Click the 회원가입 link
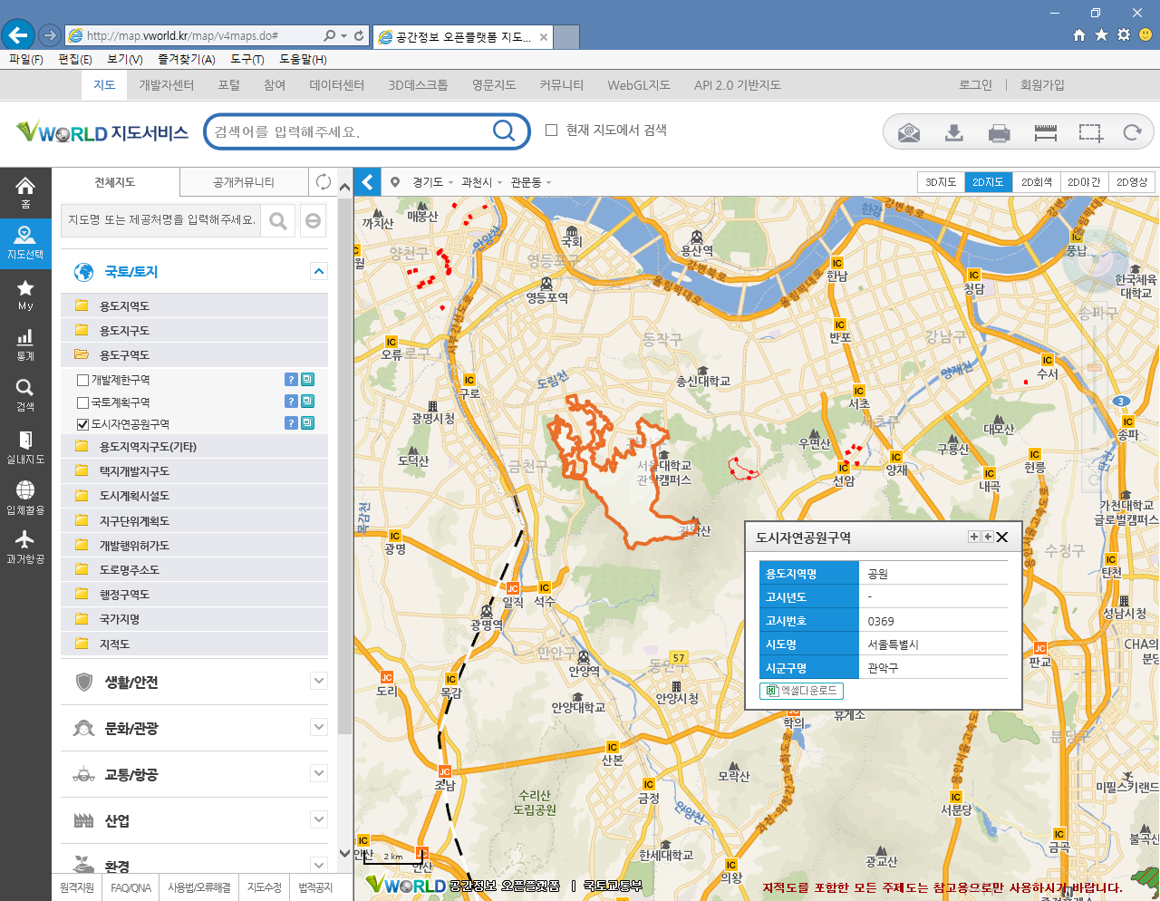This screenshot has width=1160, height=901. [x=1042, y=85]
